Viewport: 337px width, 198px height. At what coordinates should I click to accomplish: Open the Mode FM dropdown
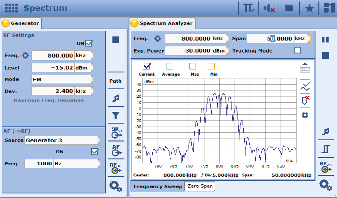click(62, 79)
